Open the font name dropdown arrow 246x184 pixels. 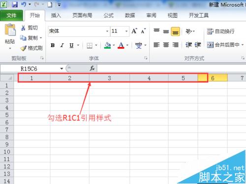107,31
